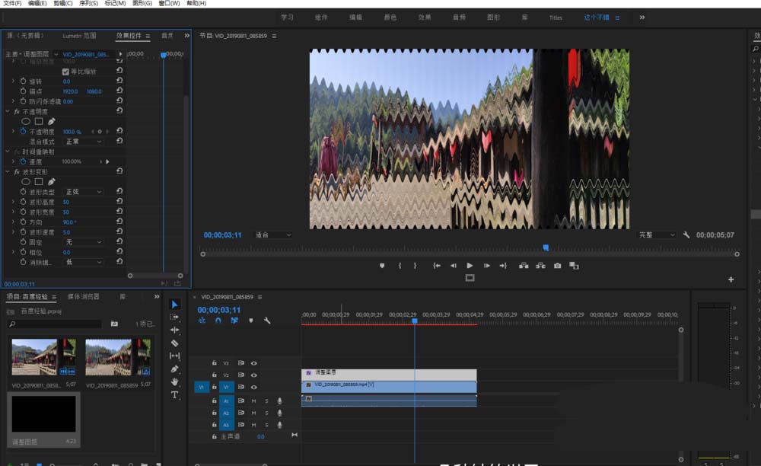Select the black 调整图层 thumbnail in project panel
The height and width of the screenshot is (466, 761).
pos(43,415)
